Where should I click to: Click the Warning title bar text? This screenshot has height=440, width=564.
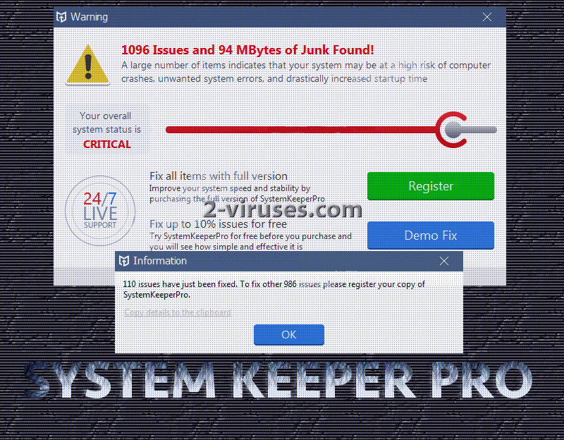pos(89,17)
